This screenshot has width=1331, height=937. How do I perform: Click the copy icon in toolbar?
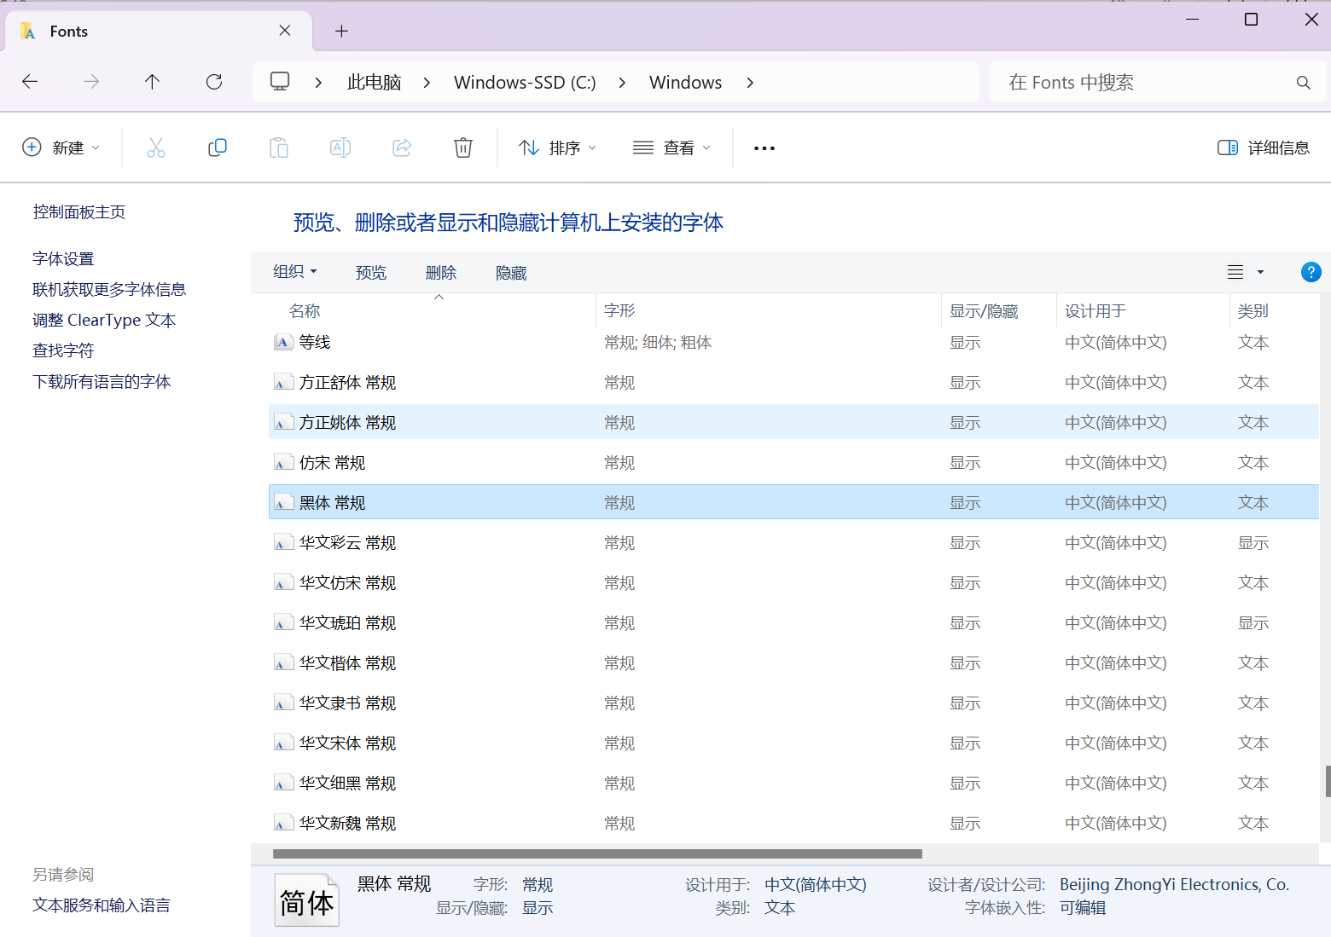click(x=218, y=147)
